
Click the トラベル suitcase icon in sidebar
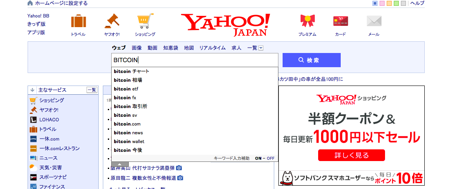33,129
